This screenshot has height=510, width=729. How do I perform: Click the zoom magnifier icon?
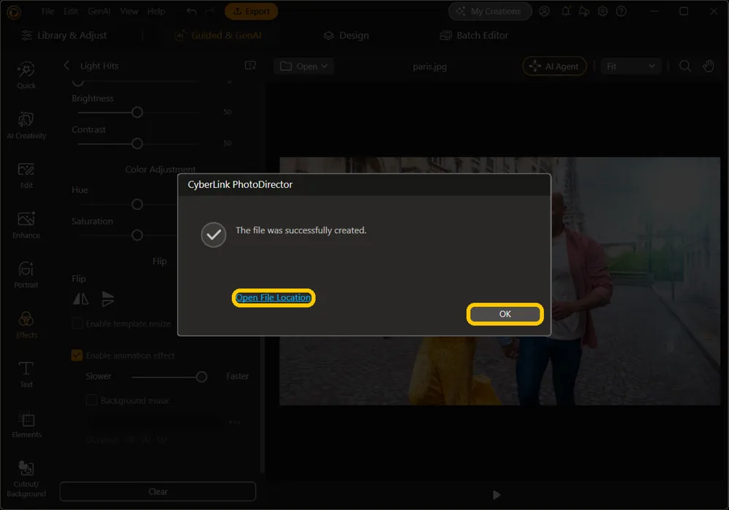[x=685, y=66]
